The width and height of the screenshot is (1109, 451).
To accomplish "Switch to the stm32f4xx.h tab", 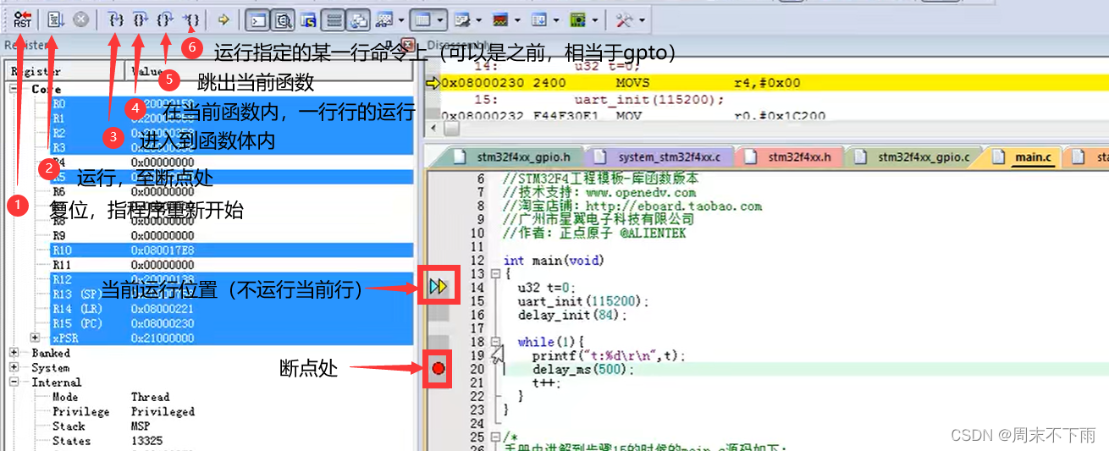I will pyautogui.click(x=792, y=157).
